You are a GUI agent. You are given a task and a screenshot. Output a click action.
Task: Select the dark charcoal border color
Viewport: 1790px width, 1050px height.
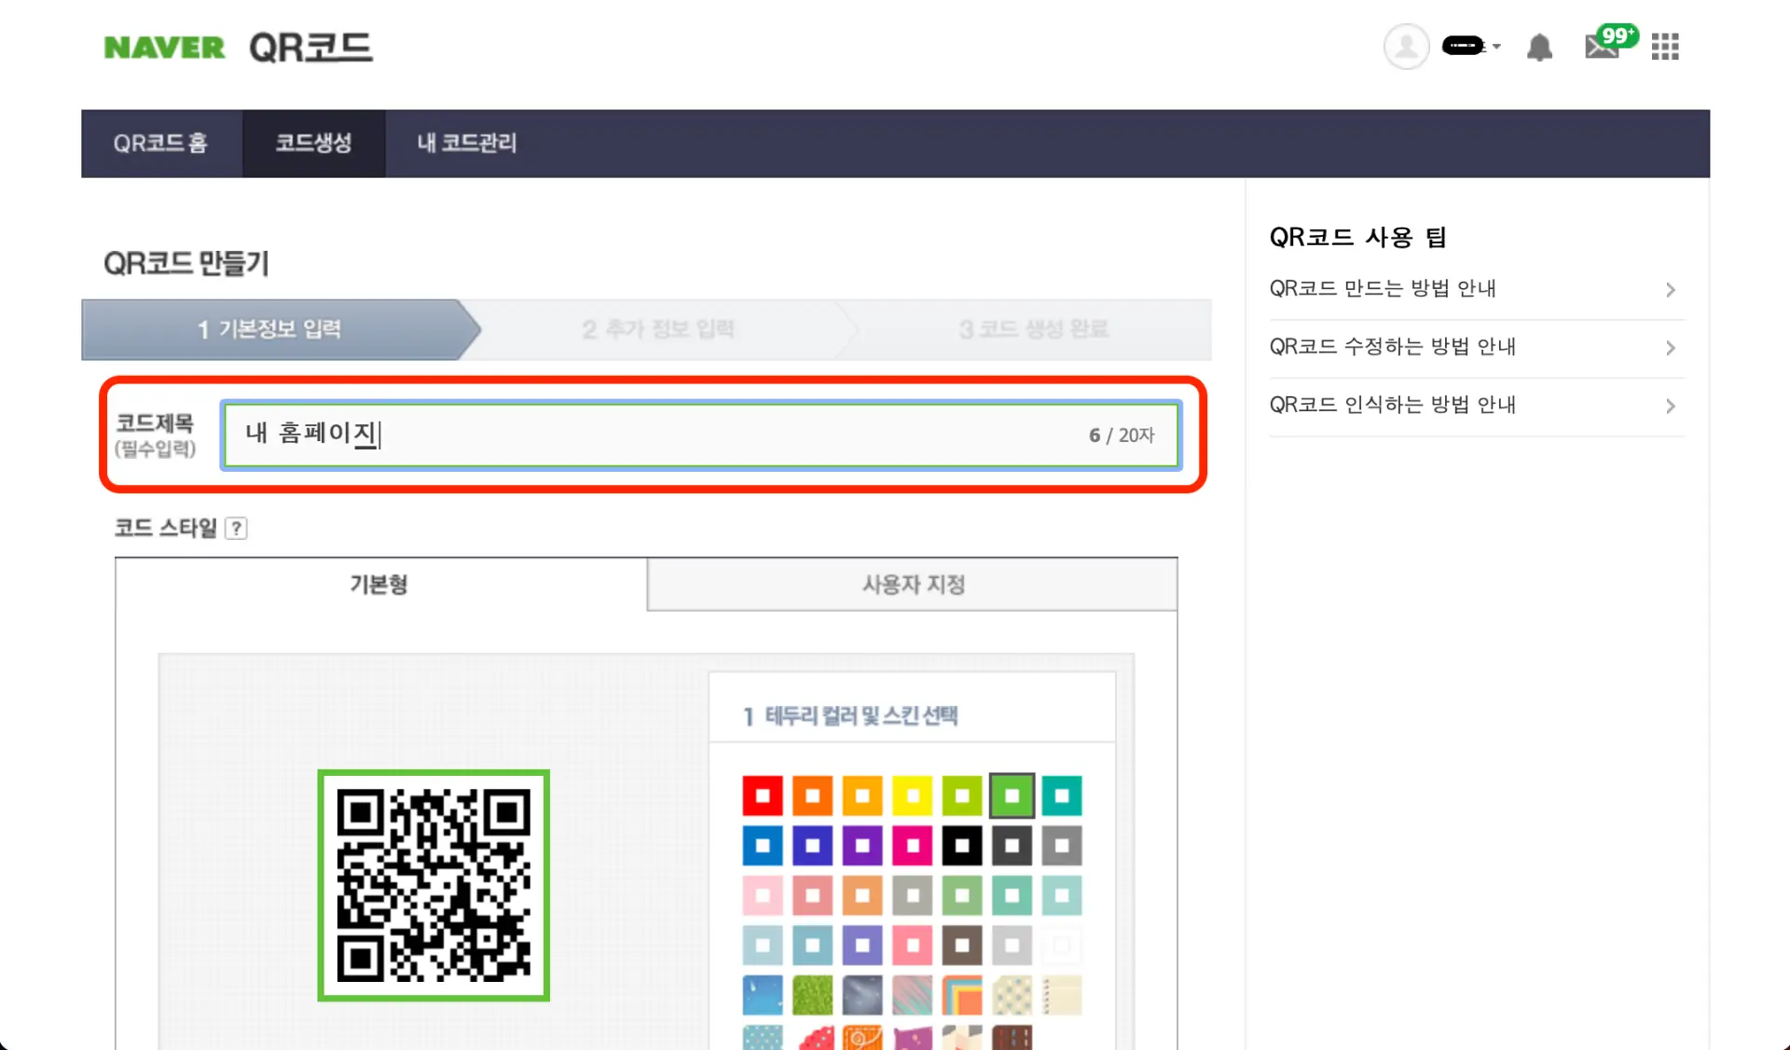(x=1012, y=847)
